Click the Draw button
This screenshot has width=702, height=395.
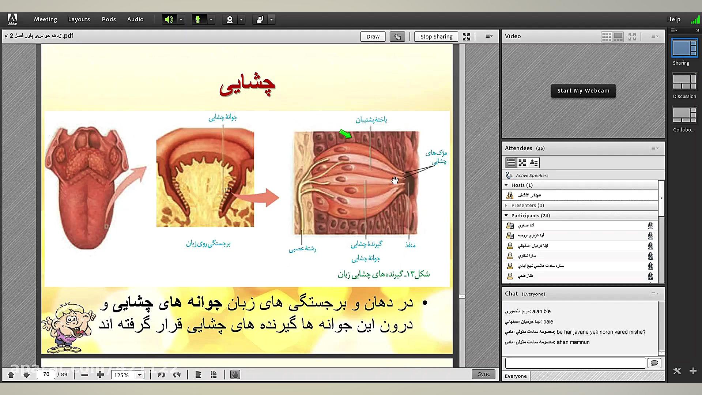coord(373,37)
